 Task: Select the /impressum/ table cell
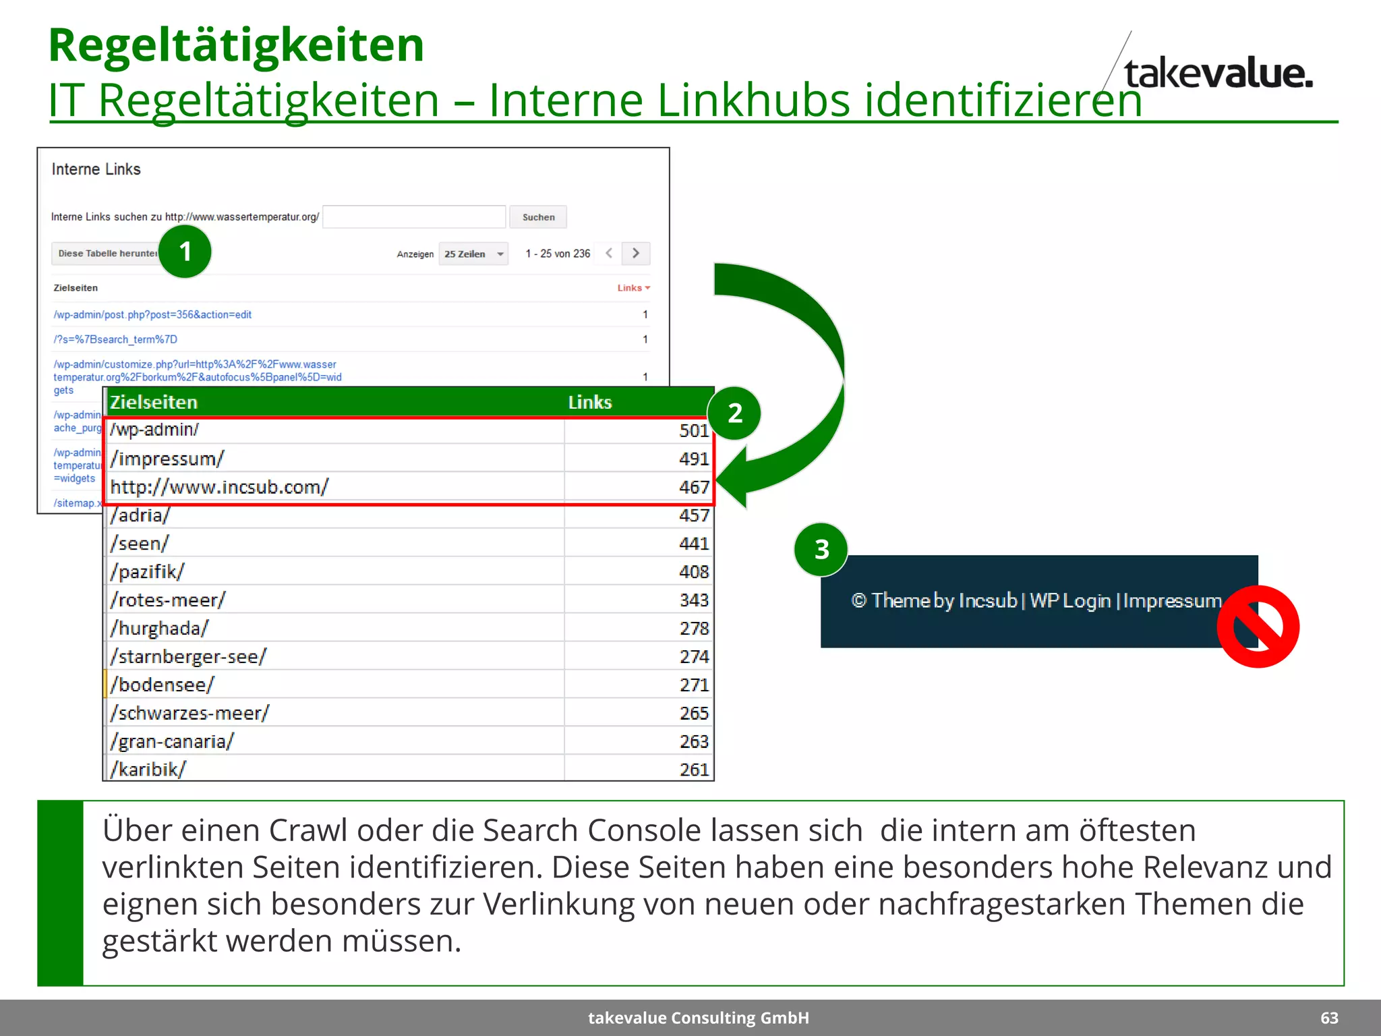click(x=336, y=459)
